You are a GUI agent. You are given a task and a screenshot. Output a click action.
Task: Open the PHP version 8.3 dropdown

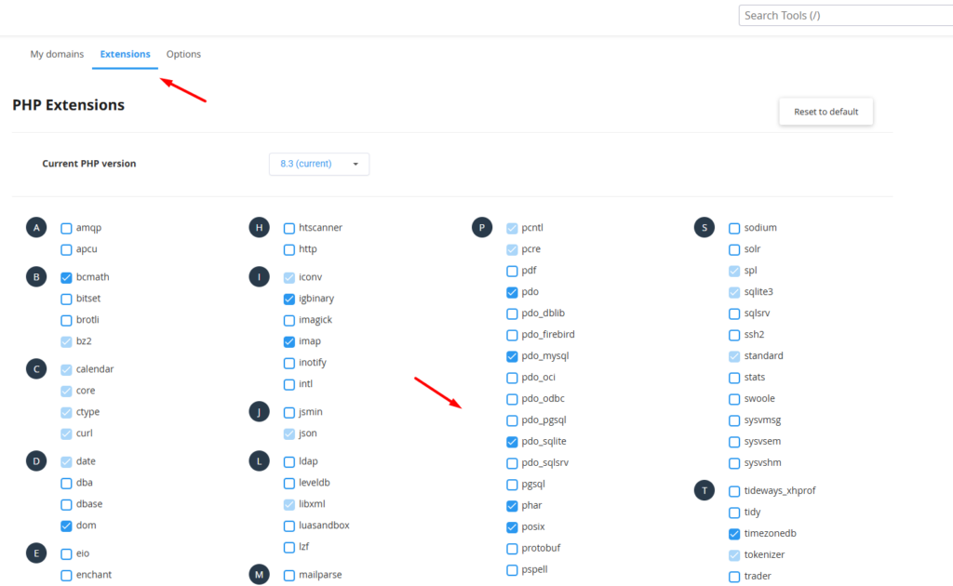coord(318,164)
